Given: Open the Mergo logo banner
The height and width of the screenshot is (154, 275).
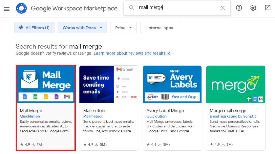Looking at the screenshot, I should tap(235, 84).
